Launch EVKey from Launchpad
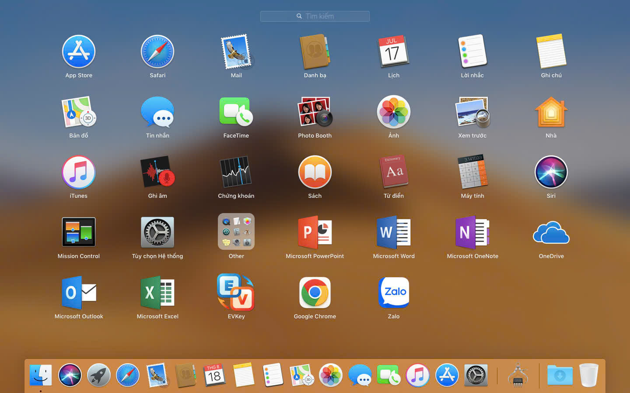630x393 pixels. coord(236,292)
